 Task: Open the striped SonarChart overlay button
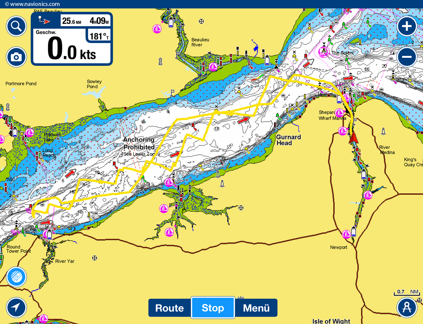coord(16,277)
